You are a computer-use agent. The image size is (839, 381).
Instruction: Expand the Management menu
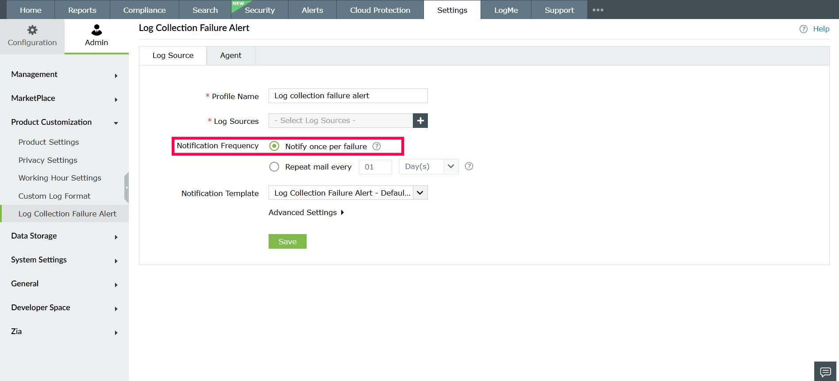click(x=65, y=74)
